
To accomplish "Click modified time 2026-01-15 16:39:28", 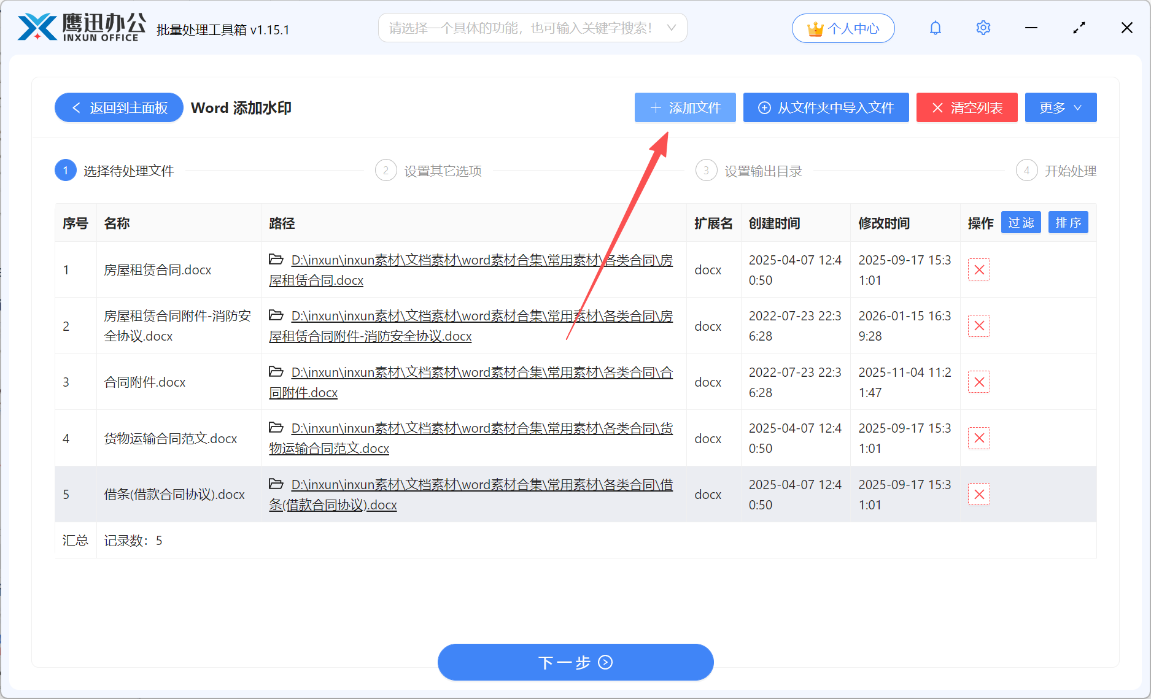I will click(905, 326).
